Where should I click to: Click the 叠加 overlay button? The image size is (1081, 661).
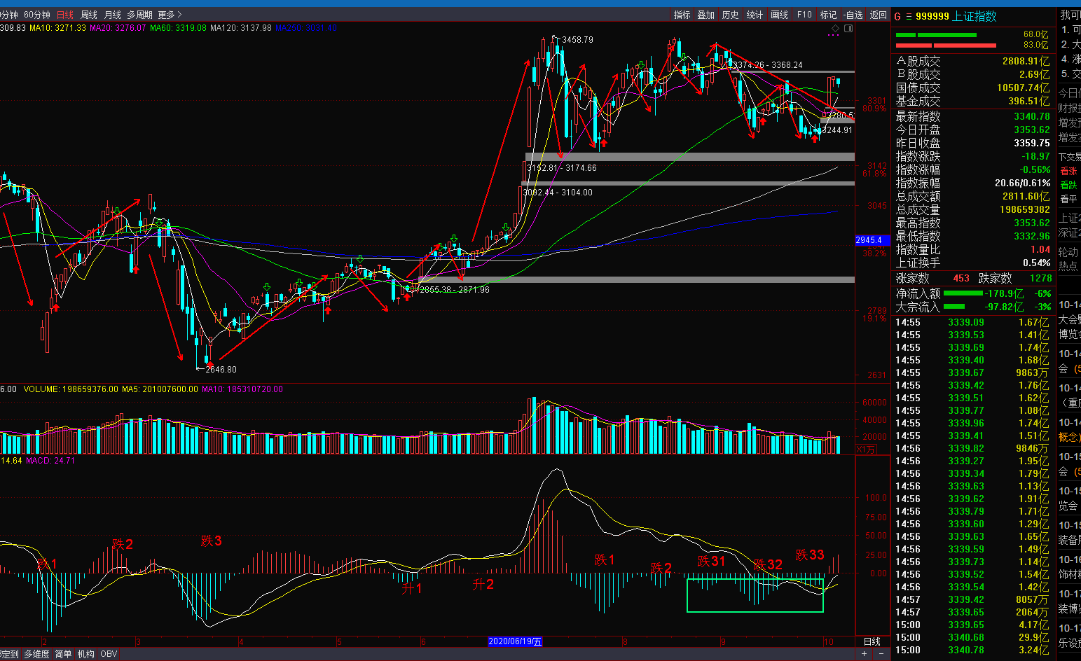coord(706,15)
